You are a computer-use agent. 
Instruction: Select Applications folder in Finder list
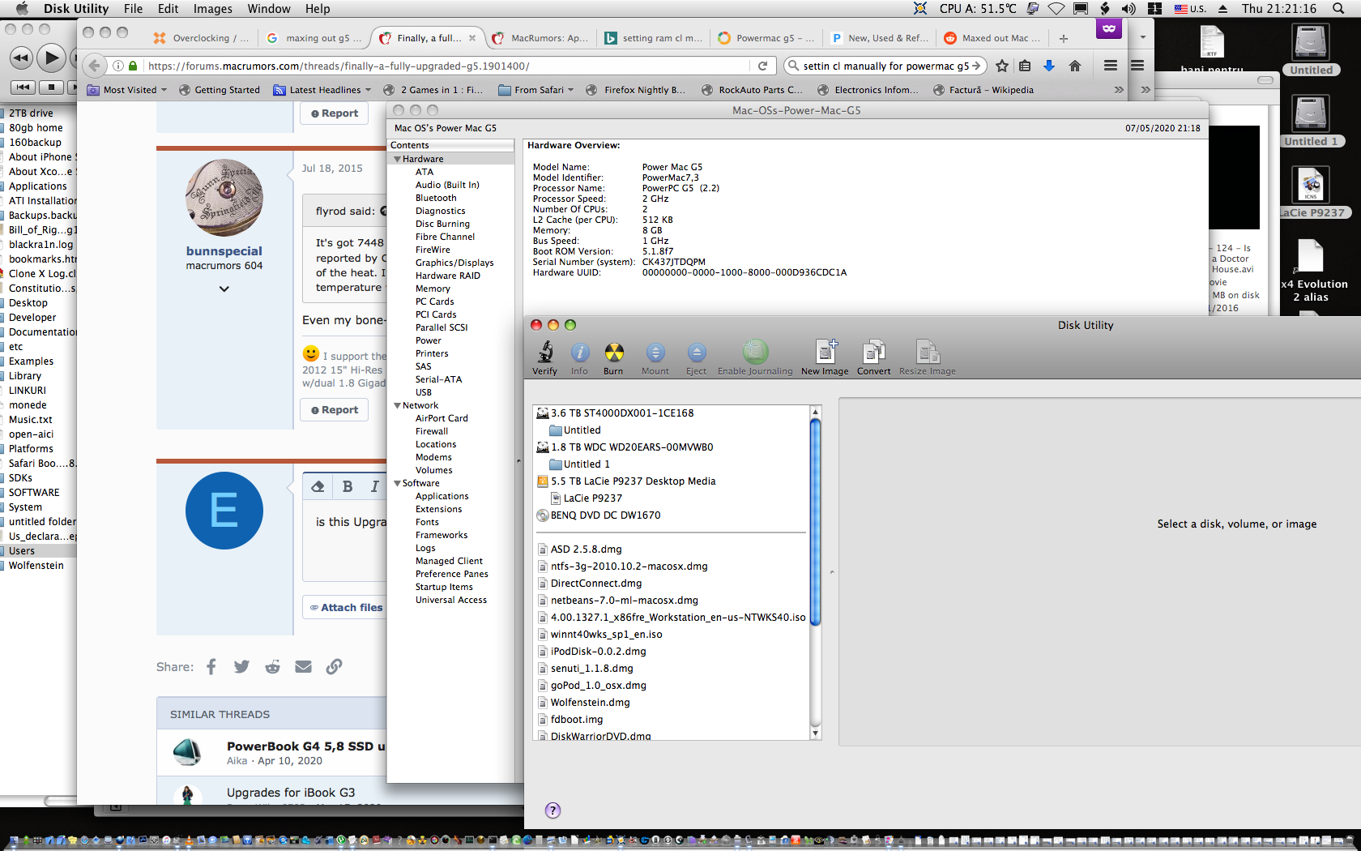point(37,186)
